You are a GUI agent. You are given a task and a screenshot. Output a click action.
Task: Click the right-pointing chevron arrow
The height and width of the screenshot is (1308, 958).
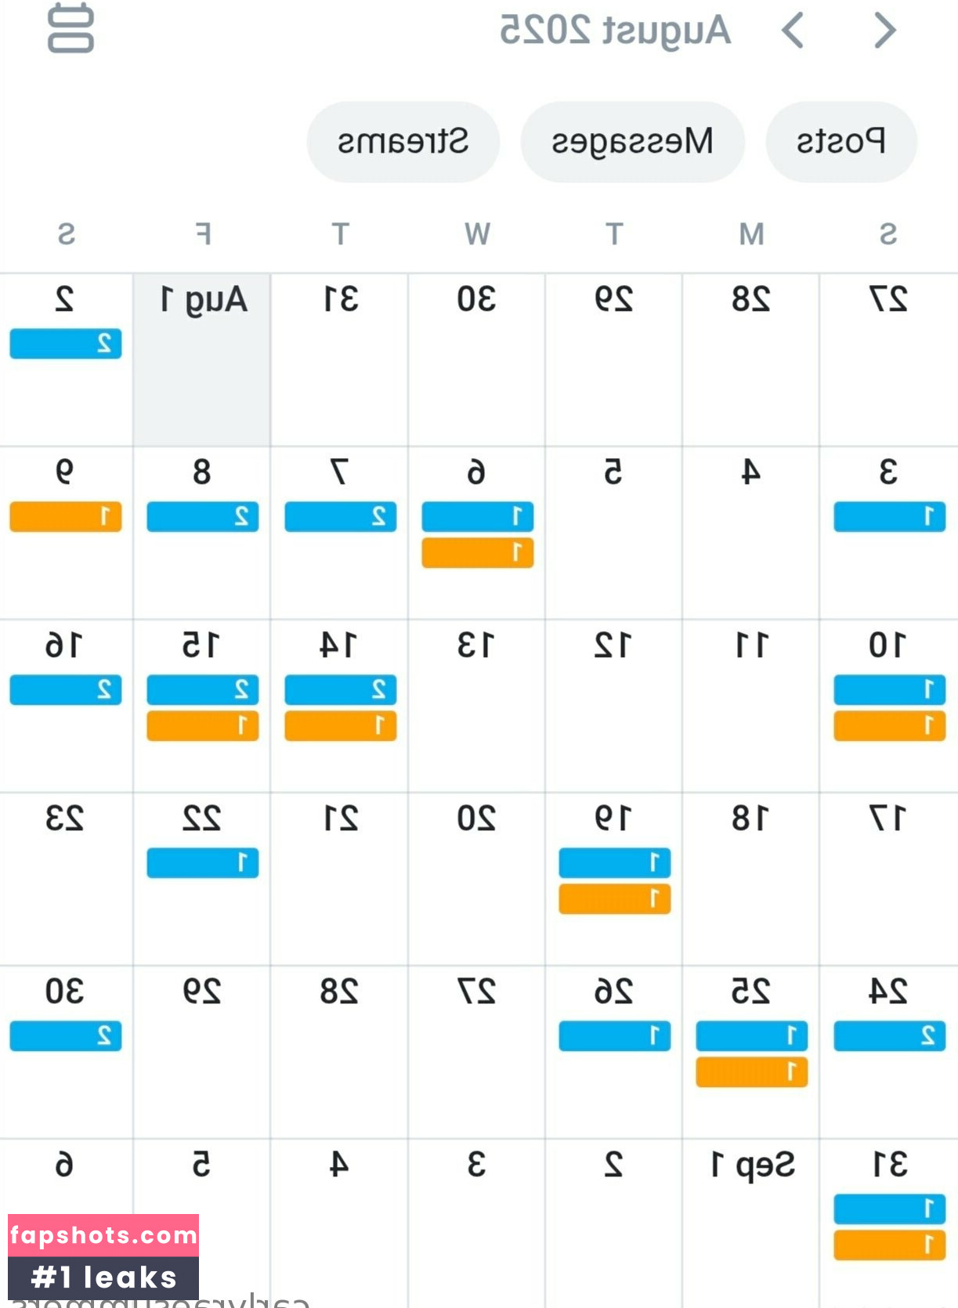pos(885,31)
